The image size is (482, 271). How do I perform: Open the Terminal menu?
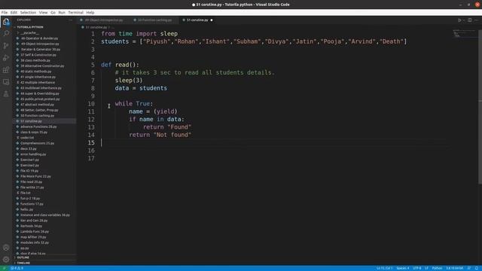[x=75, y=13]
